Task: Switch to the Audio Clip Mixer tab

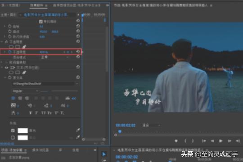Action: 77,5
